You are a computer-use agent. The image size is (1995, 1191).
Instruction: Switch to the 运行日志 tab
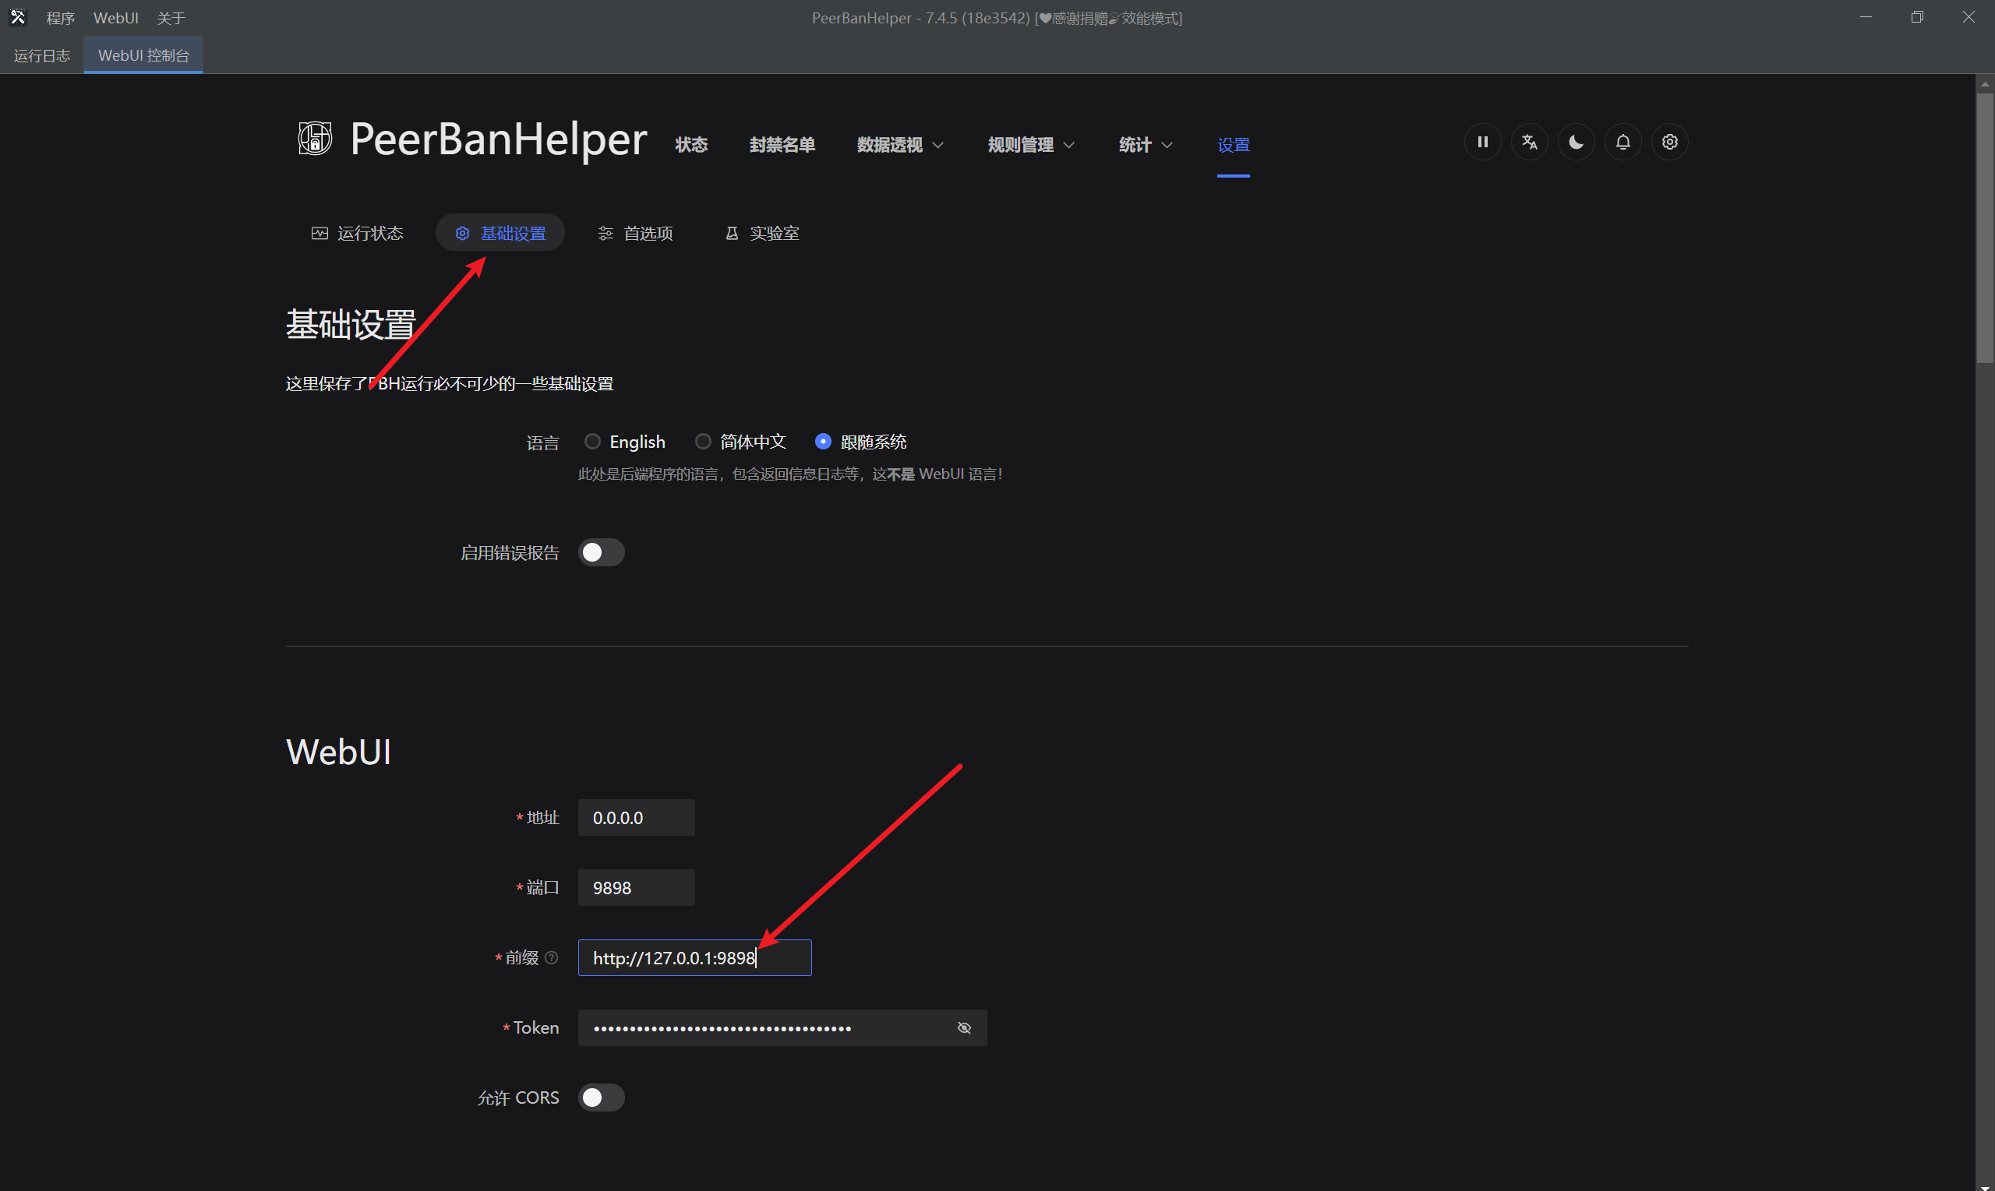42,55
